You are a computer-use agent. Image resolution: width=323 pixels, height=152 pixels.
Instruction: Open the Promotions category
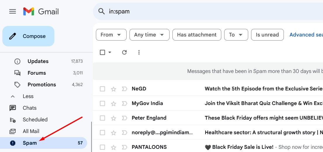(42, 85)
